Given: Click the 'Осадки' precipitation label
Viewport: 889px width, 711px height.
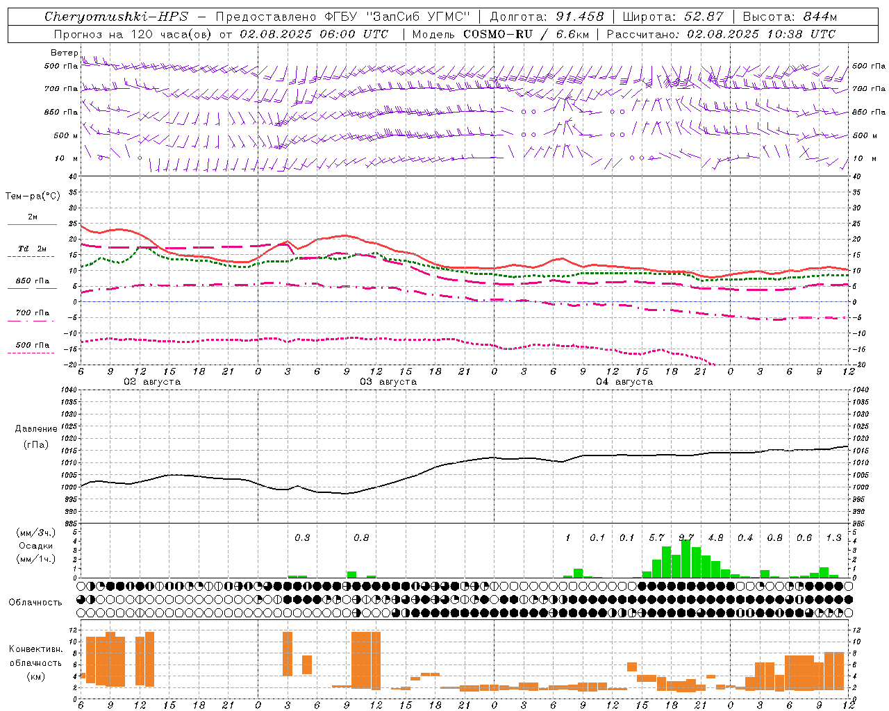Looking at the screenshot, I should click(36, 546).
